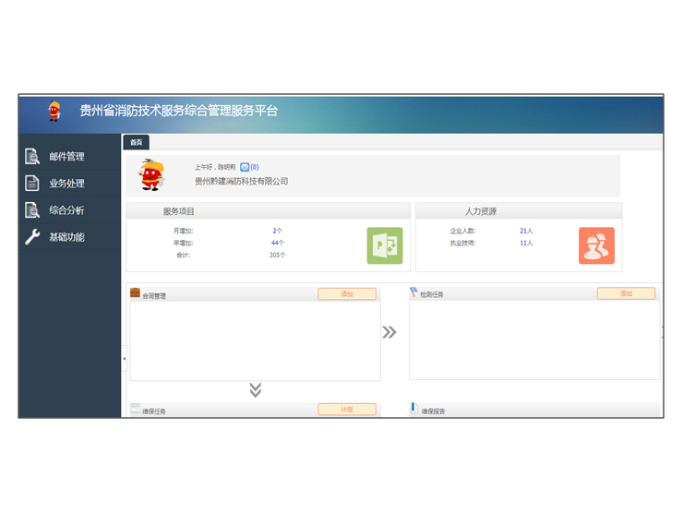683x512 pixels.
Task: Click the 合同管理 briefcase icon
Action: click(x=136, y=293)
